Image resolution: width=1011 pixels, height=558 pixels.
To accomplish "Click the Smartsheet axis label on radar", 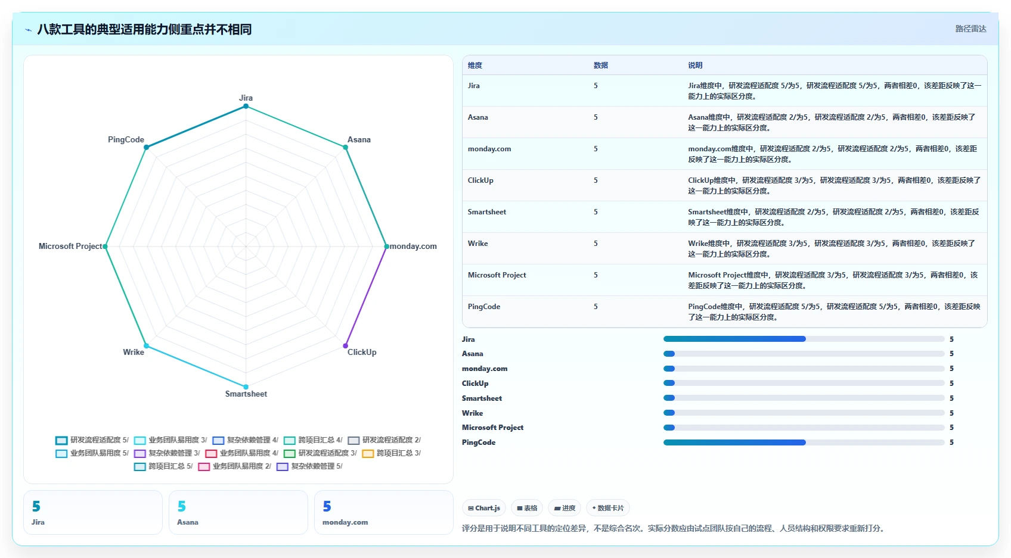I will coord(246,394).
